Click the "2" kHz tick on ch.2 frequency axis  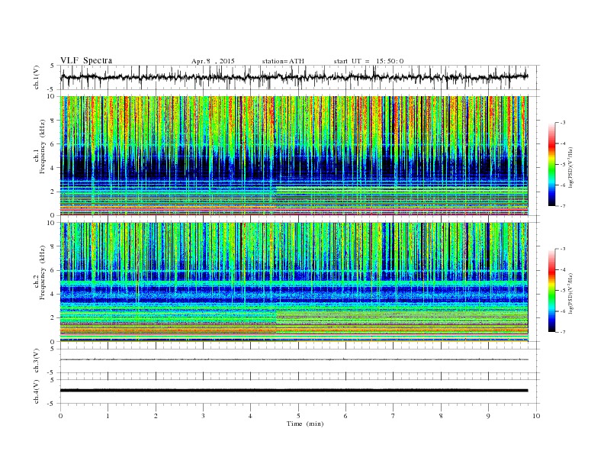(53, 318)
